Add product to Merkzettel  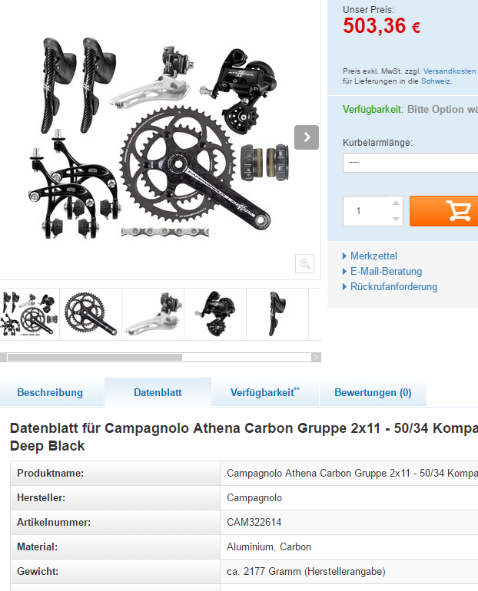coord(373,256)
